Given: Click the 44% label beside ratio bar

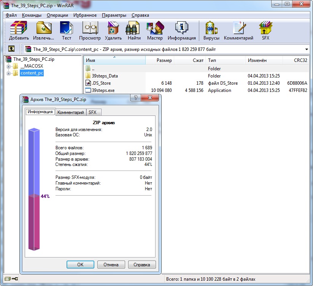Looking at the screenshot, I should coord(45,196).
